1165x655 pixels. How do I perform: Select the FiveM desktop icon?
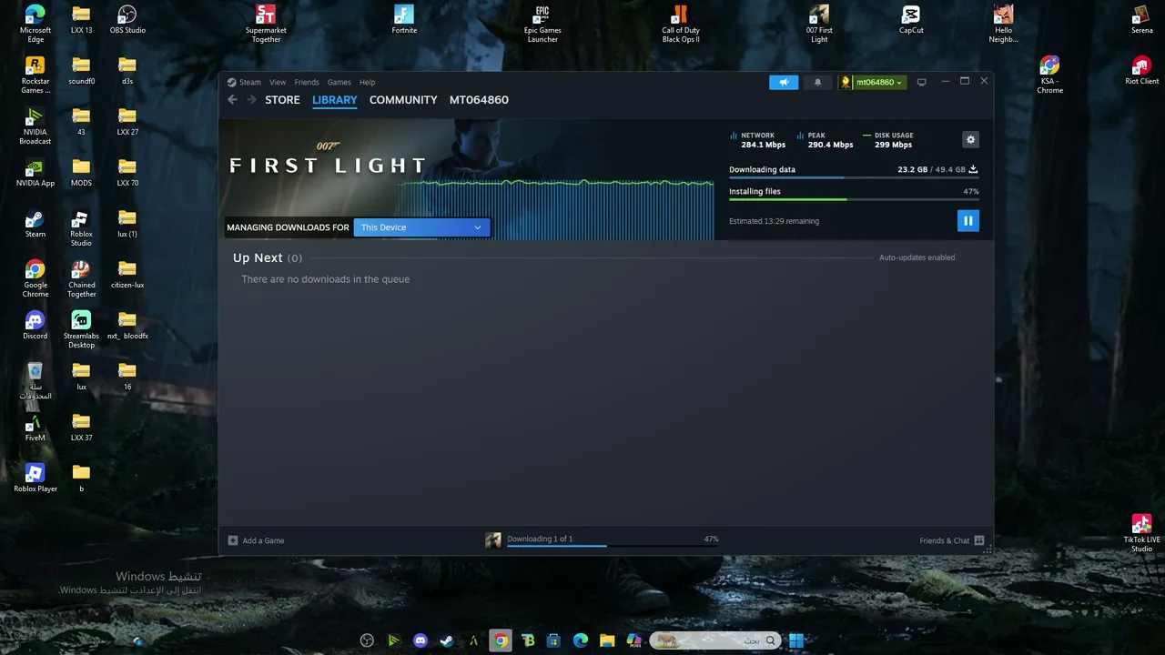(x=35, y=427)
